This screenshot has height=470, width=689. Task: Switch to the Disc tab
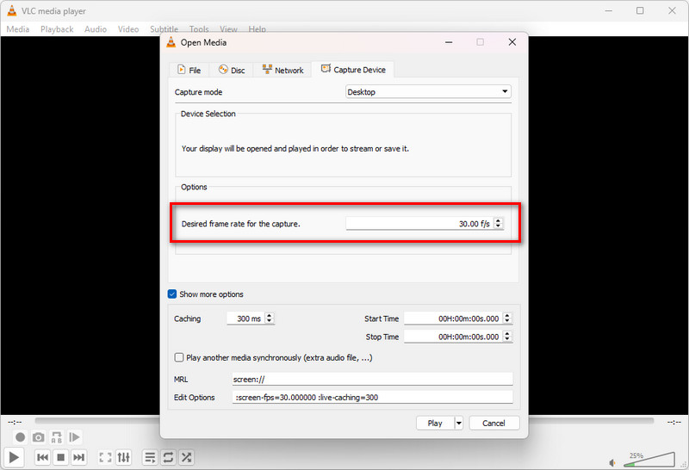(232, 70)
